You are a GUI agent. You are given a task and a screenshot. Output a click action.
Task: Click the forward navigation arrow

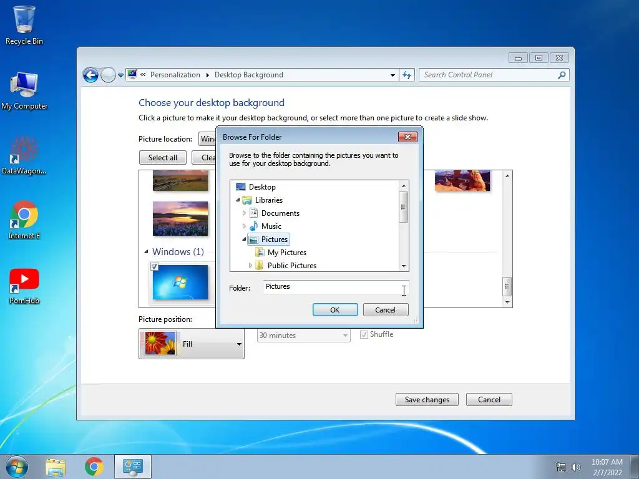[x=108, y=75]
